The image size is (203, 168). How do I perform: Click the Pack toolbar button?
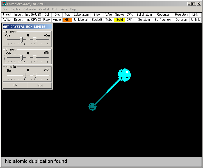point(47,20)
